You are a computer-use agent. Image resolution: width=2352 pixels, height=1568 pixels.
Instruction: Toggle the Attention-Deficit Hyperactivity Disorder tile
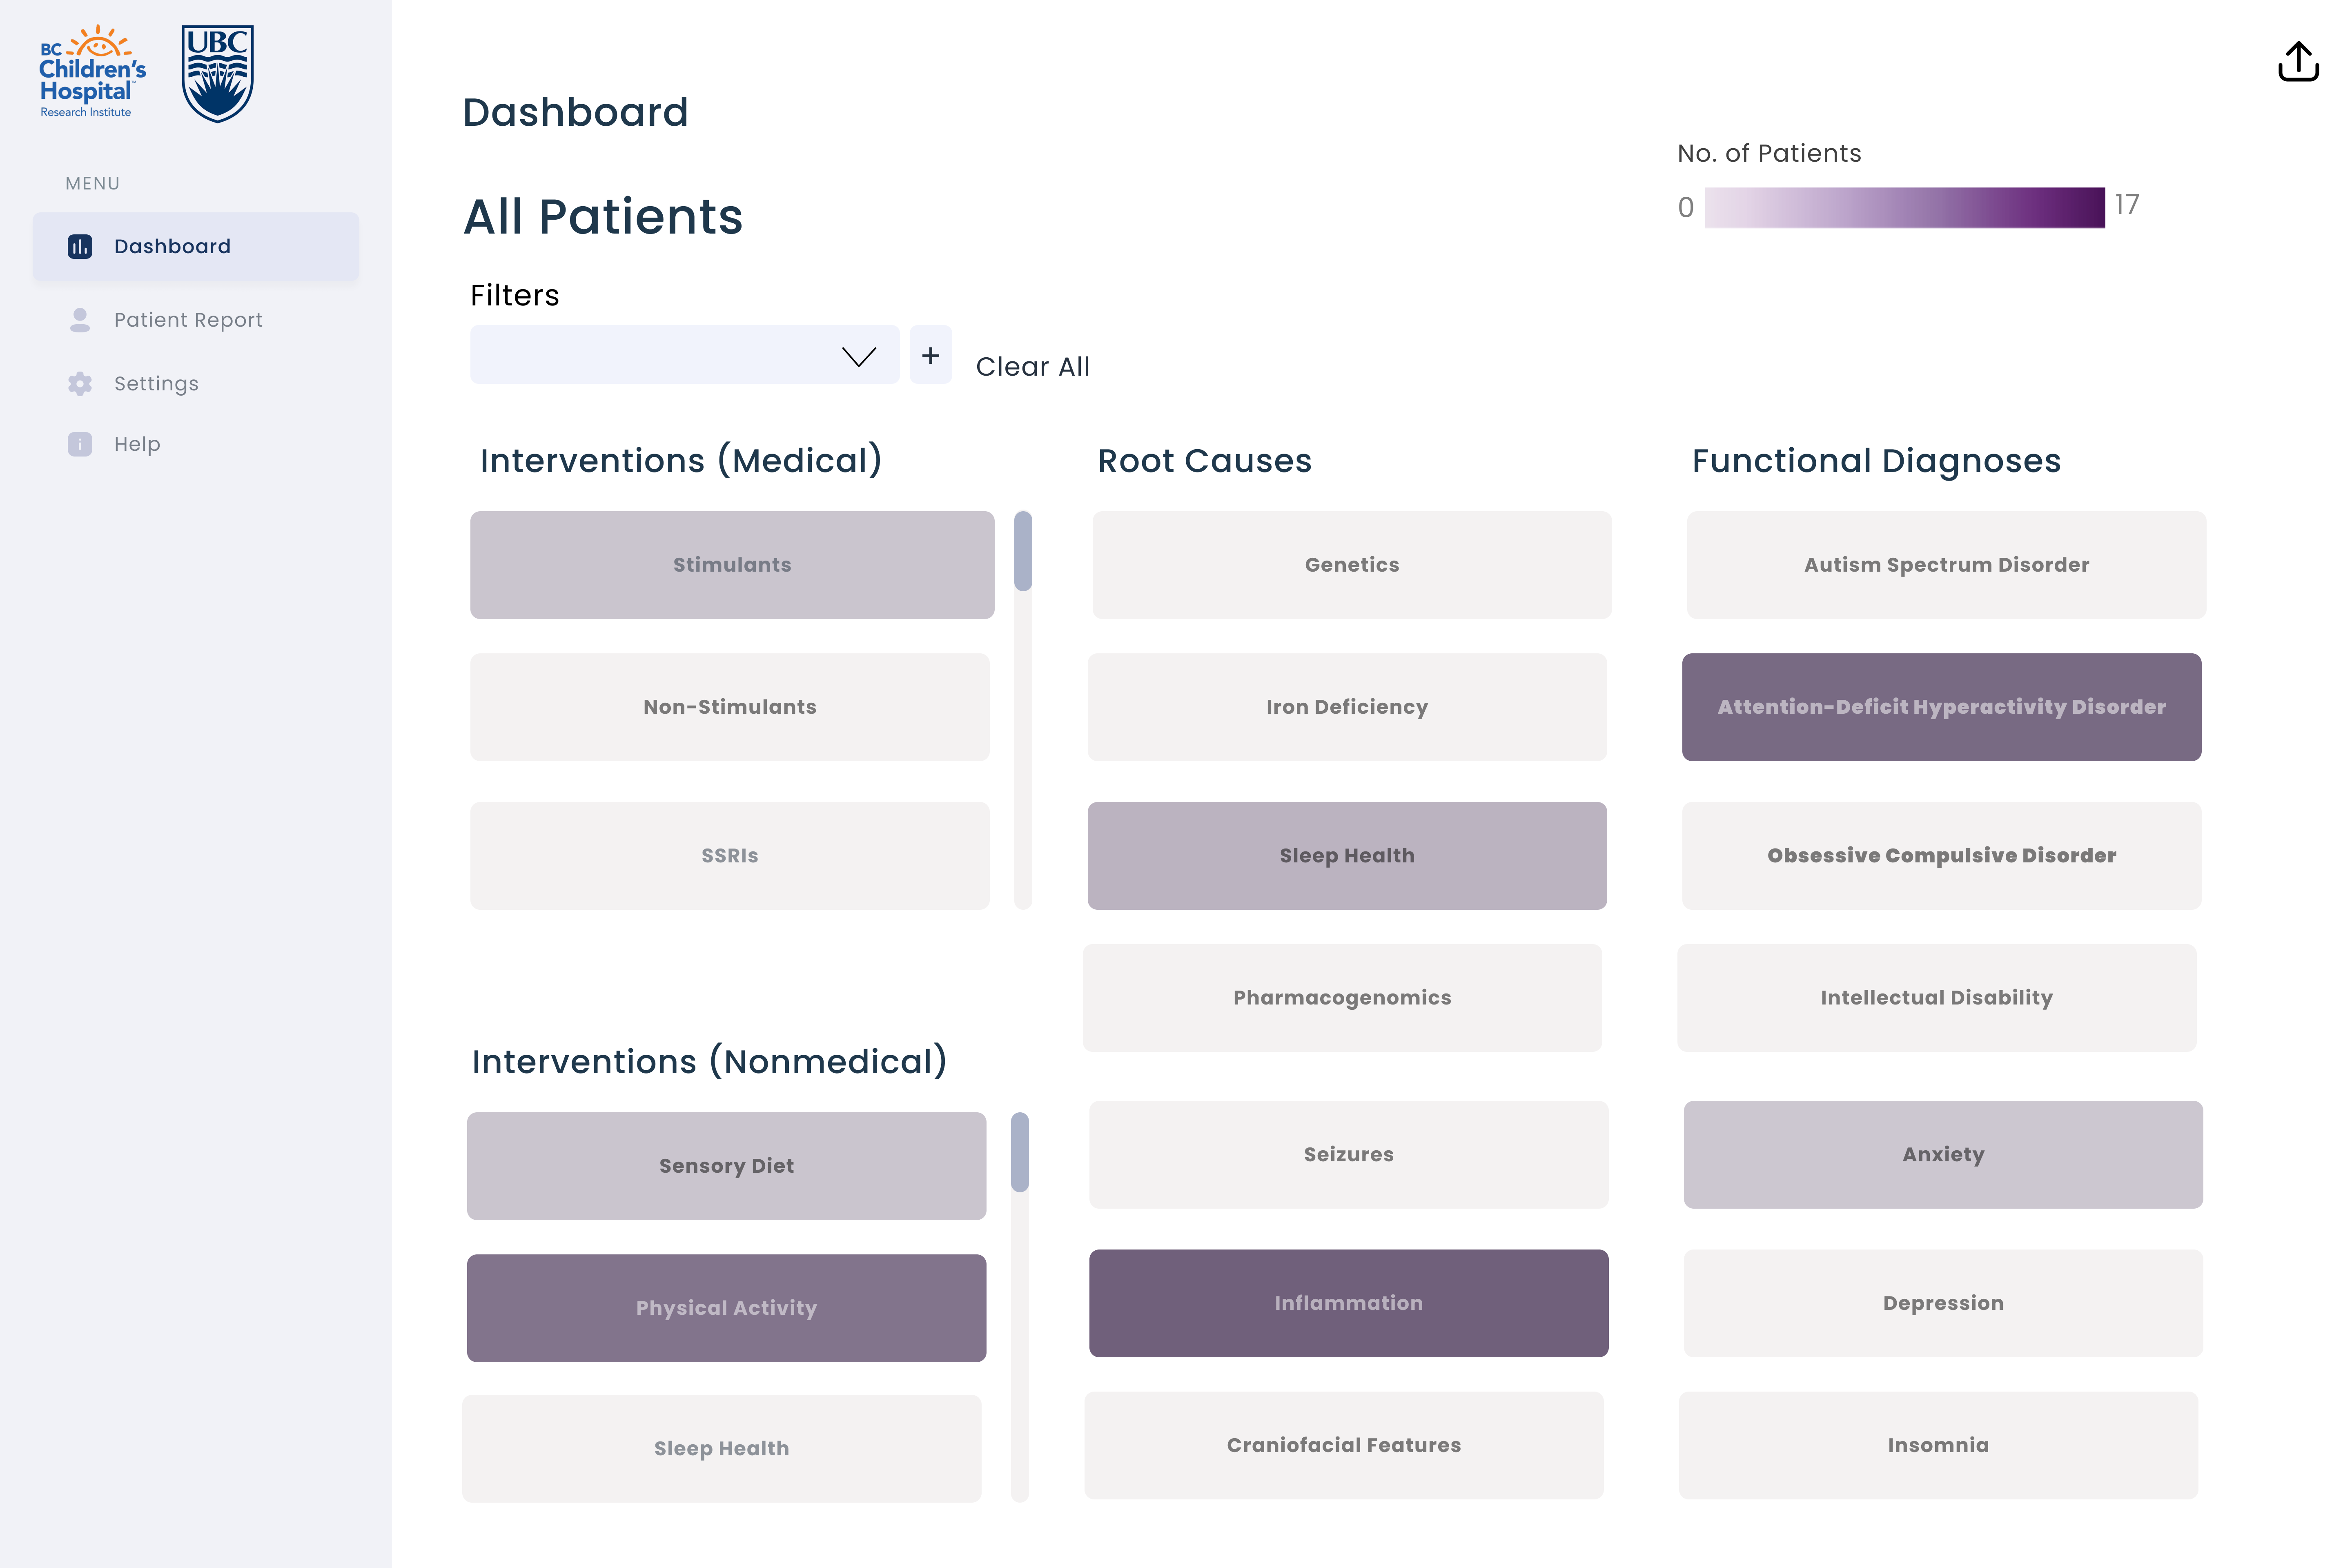pyautogui.click(x=1940, y=707)
